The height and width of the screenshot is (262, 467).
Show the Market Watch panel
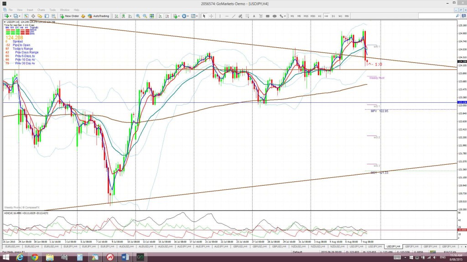[x=26, y=16]
